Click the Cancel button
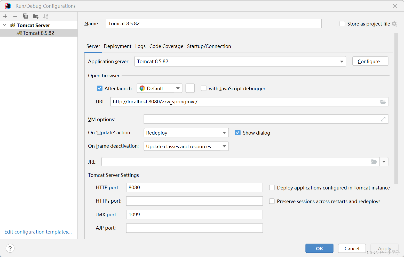 (352, 248)
